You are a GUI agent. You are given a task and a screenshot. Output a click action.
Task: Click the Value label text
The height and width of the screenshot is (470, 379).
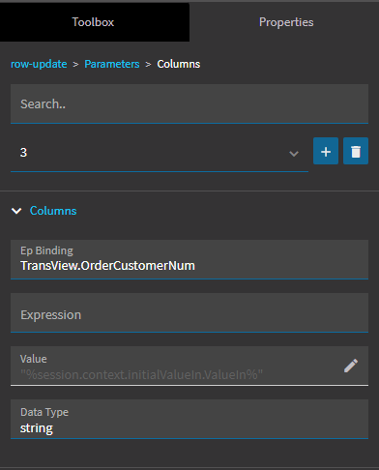tap(34, 359)
